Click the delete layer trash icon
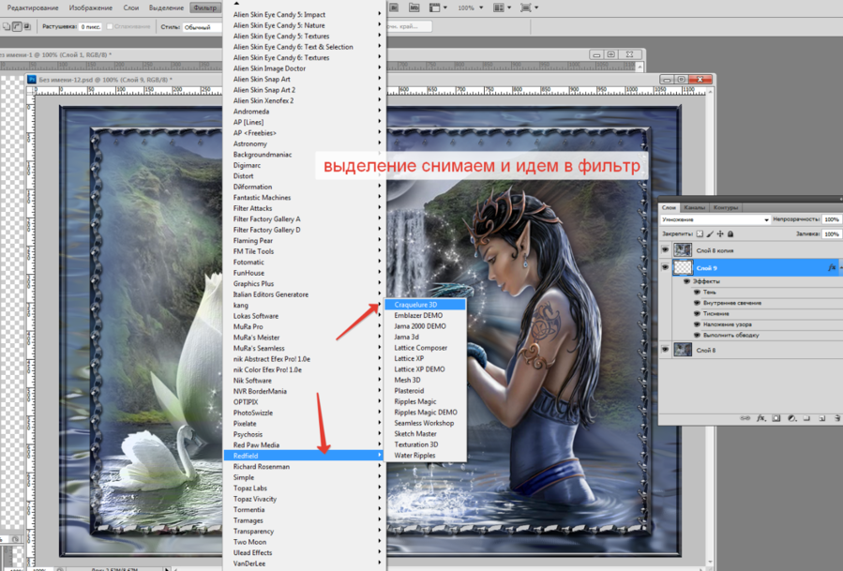The width and height of the screenshot is (843, 571). pyautogui.click(x=837, y=418)
